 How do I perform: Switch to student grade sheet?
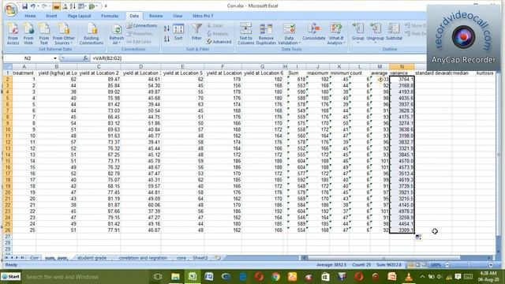pyautogui.click(x=92, y=258)
